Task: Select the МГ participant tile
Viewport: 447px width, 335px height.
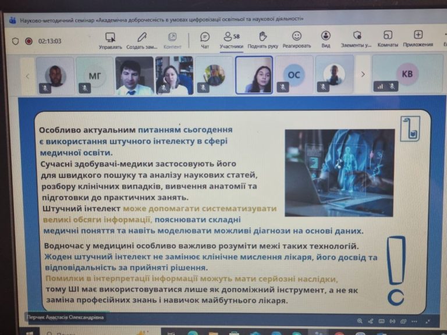Action: click(95, 76)
